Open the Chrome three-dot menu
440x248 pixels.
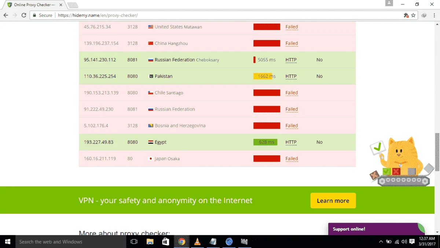pos(434,15)
